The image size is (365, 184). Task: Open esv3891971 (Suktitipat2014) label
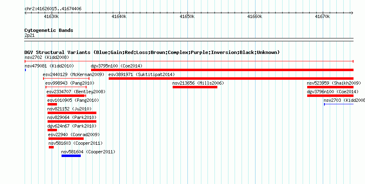tap(141, 74)
